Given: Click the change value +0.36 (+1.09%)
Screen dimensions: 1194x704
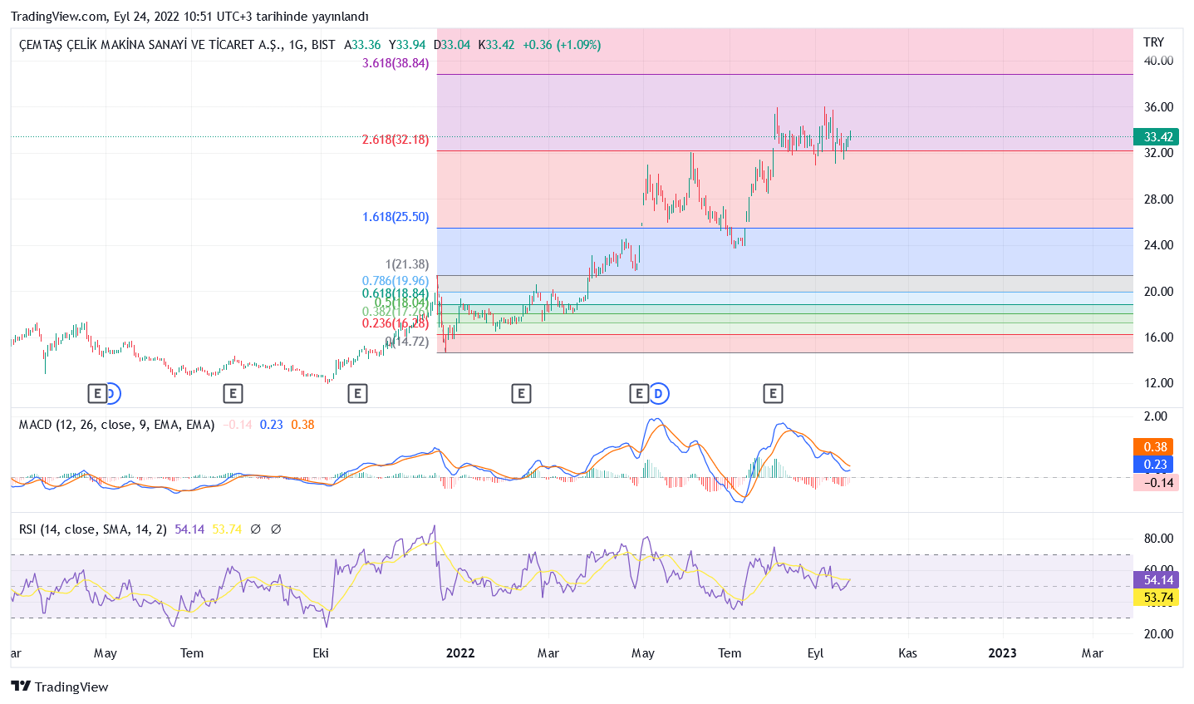Looking at the screenshot, I should click(562, 45).
